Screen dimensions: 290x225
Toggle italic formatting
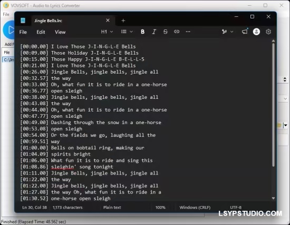pyautogui.click(x=154, y=32)
